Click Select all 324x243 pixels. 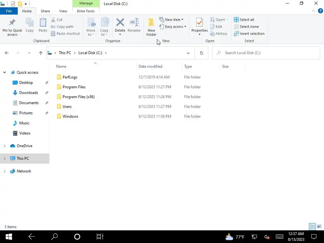(x=244, y=20)
